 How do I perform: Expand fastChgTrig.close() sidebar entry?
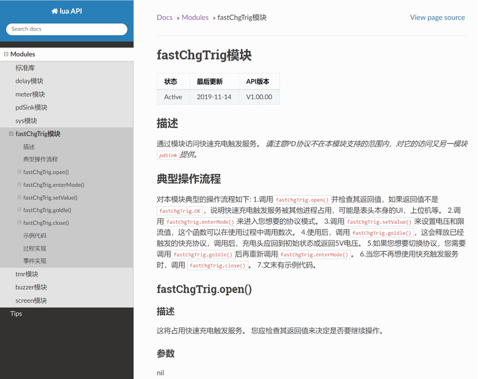20,223
